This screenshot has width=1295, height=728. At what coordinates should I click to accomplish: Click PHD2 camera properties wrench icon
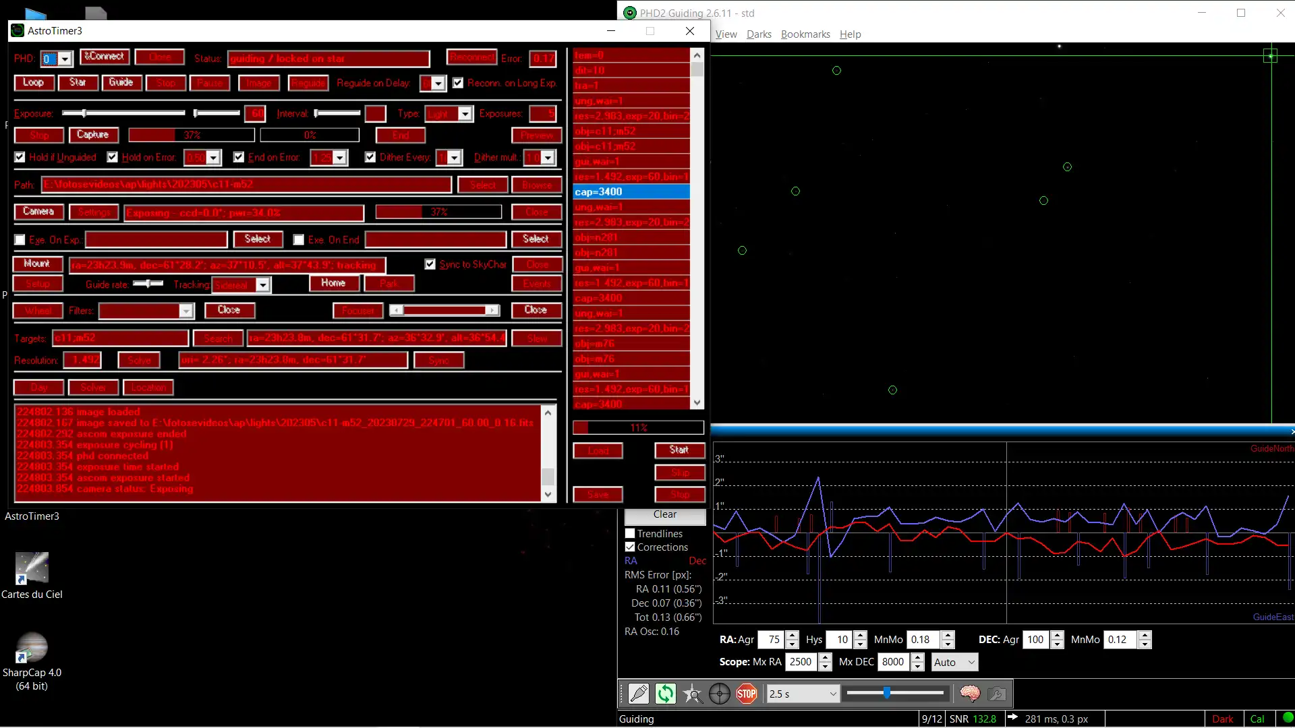click(997, 694)
